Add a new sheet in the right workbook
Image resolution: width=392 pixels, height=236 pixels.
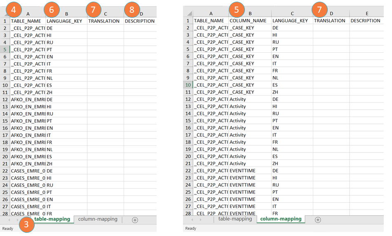(x=318, y=220)
